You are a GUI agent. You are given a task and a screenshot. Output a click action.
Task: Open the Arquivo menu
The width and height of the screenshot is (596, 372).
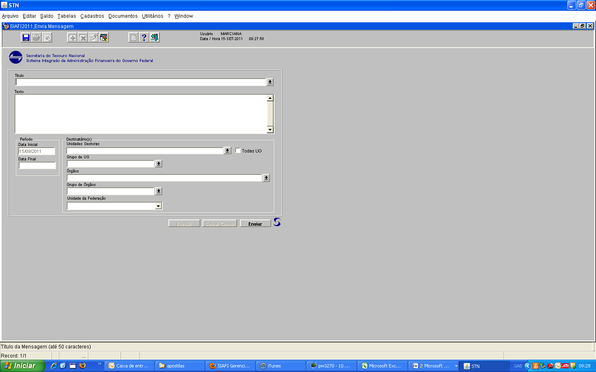10,16
